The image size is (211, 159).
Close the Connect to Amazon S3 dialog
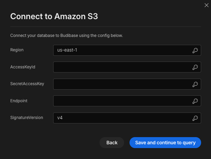(207, 5)
